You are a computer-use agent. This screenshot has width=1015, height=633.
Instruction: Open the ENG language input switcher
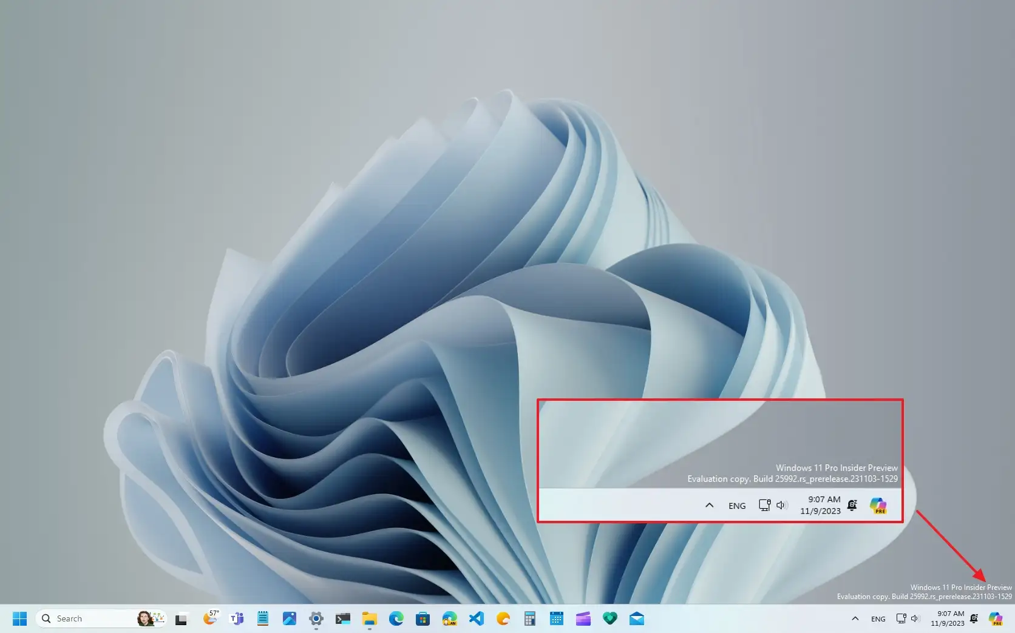click(x=878, y=618)
